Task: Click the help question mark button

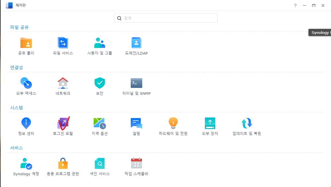Action: pos(295,5)
